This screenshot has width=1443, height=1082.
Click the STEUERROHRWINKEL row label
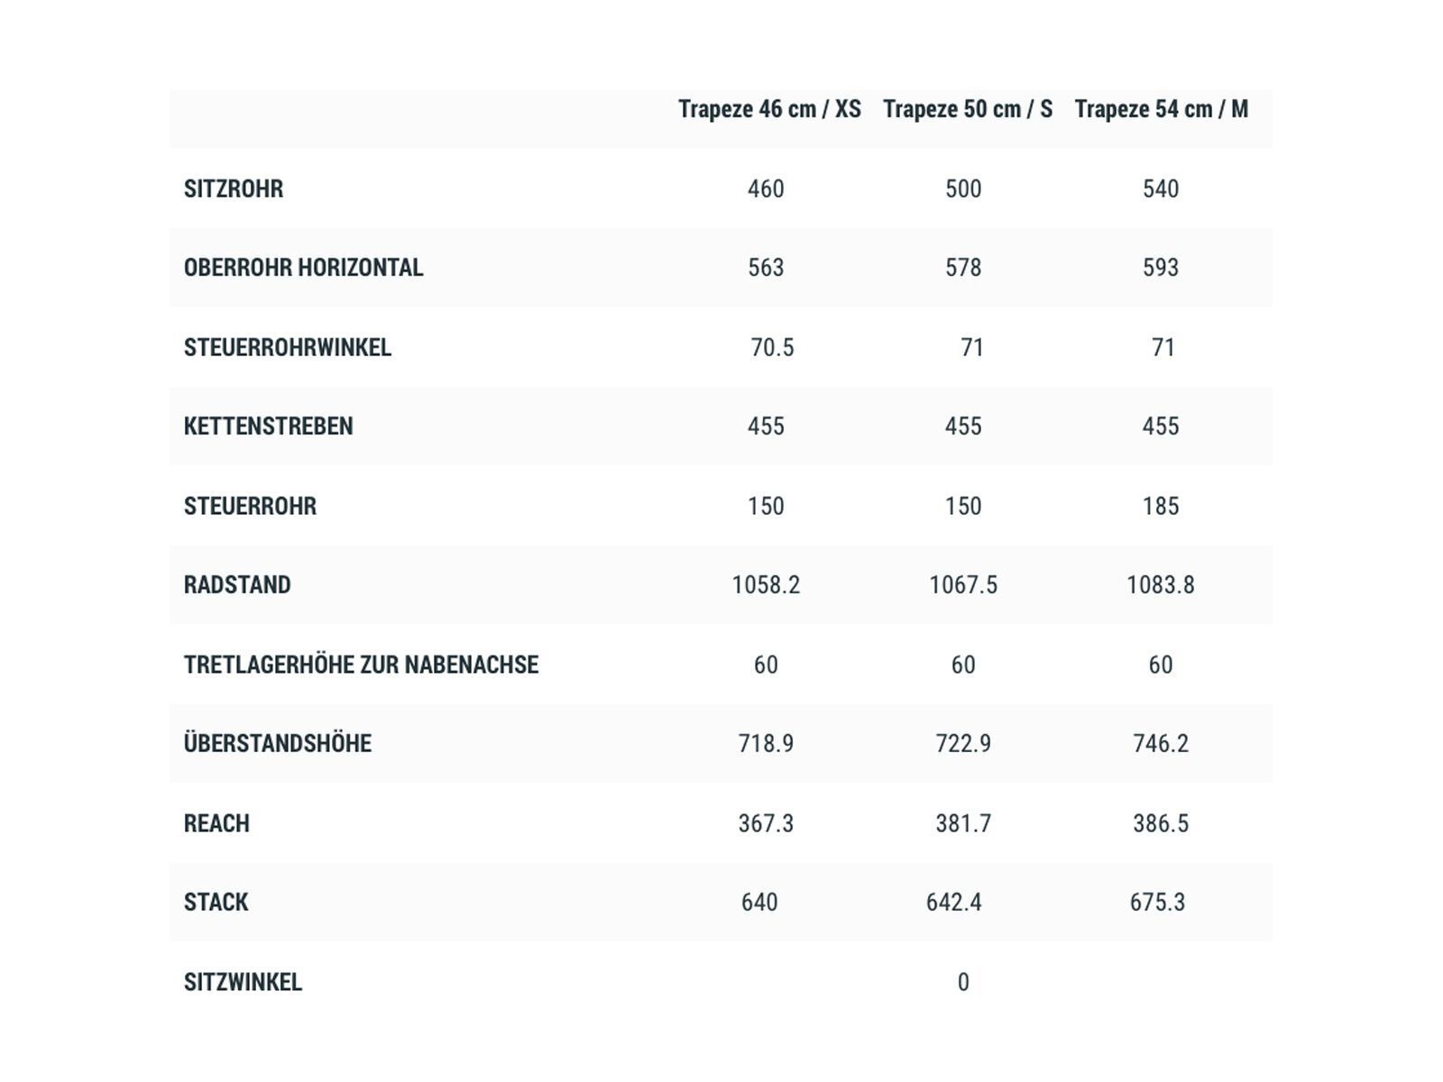click(288, 347)
